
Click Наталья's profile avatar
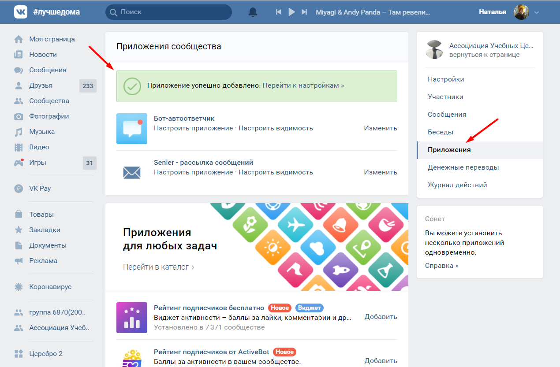click(521, 12)
